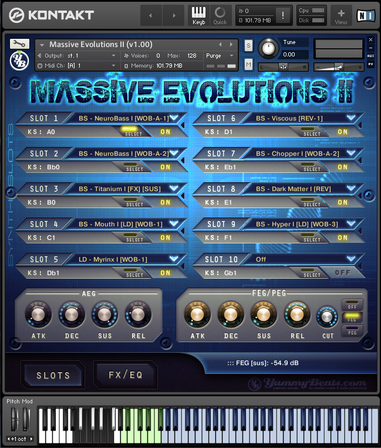
Task: Click the FEG/PEG DEC knob
Action: click(231, 315)
